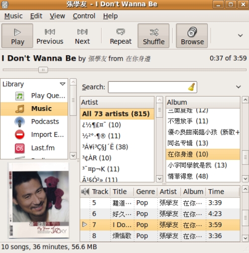Sort by Artist column in track list
This screenshot has height=253, width=249.
(169, 192)
